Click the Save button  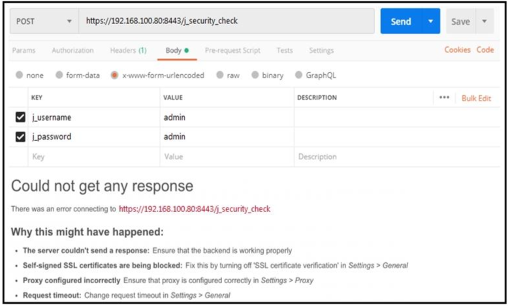point(460,22)
